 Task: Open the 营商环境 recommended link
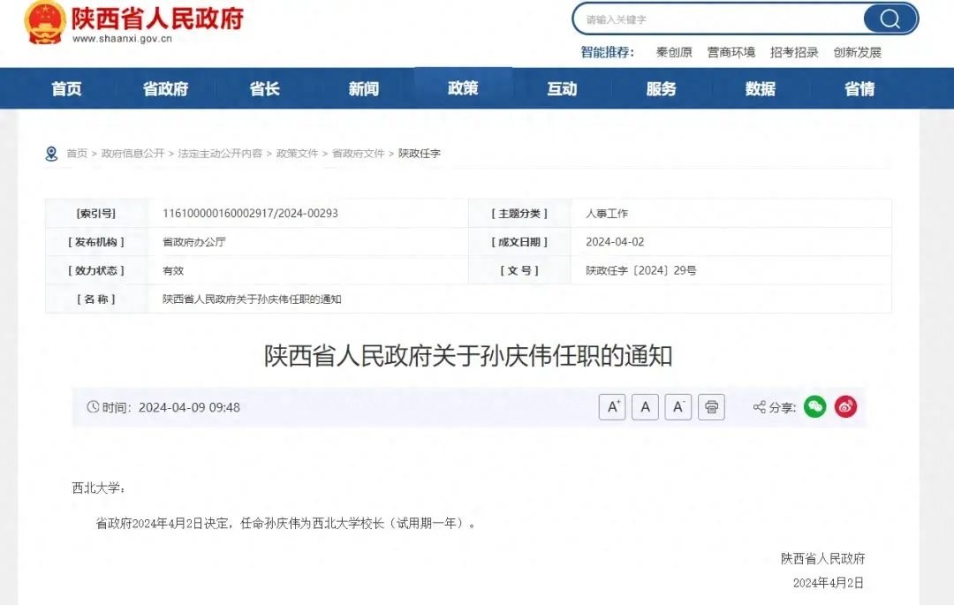(731, 52)
